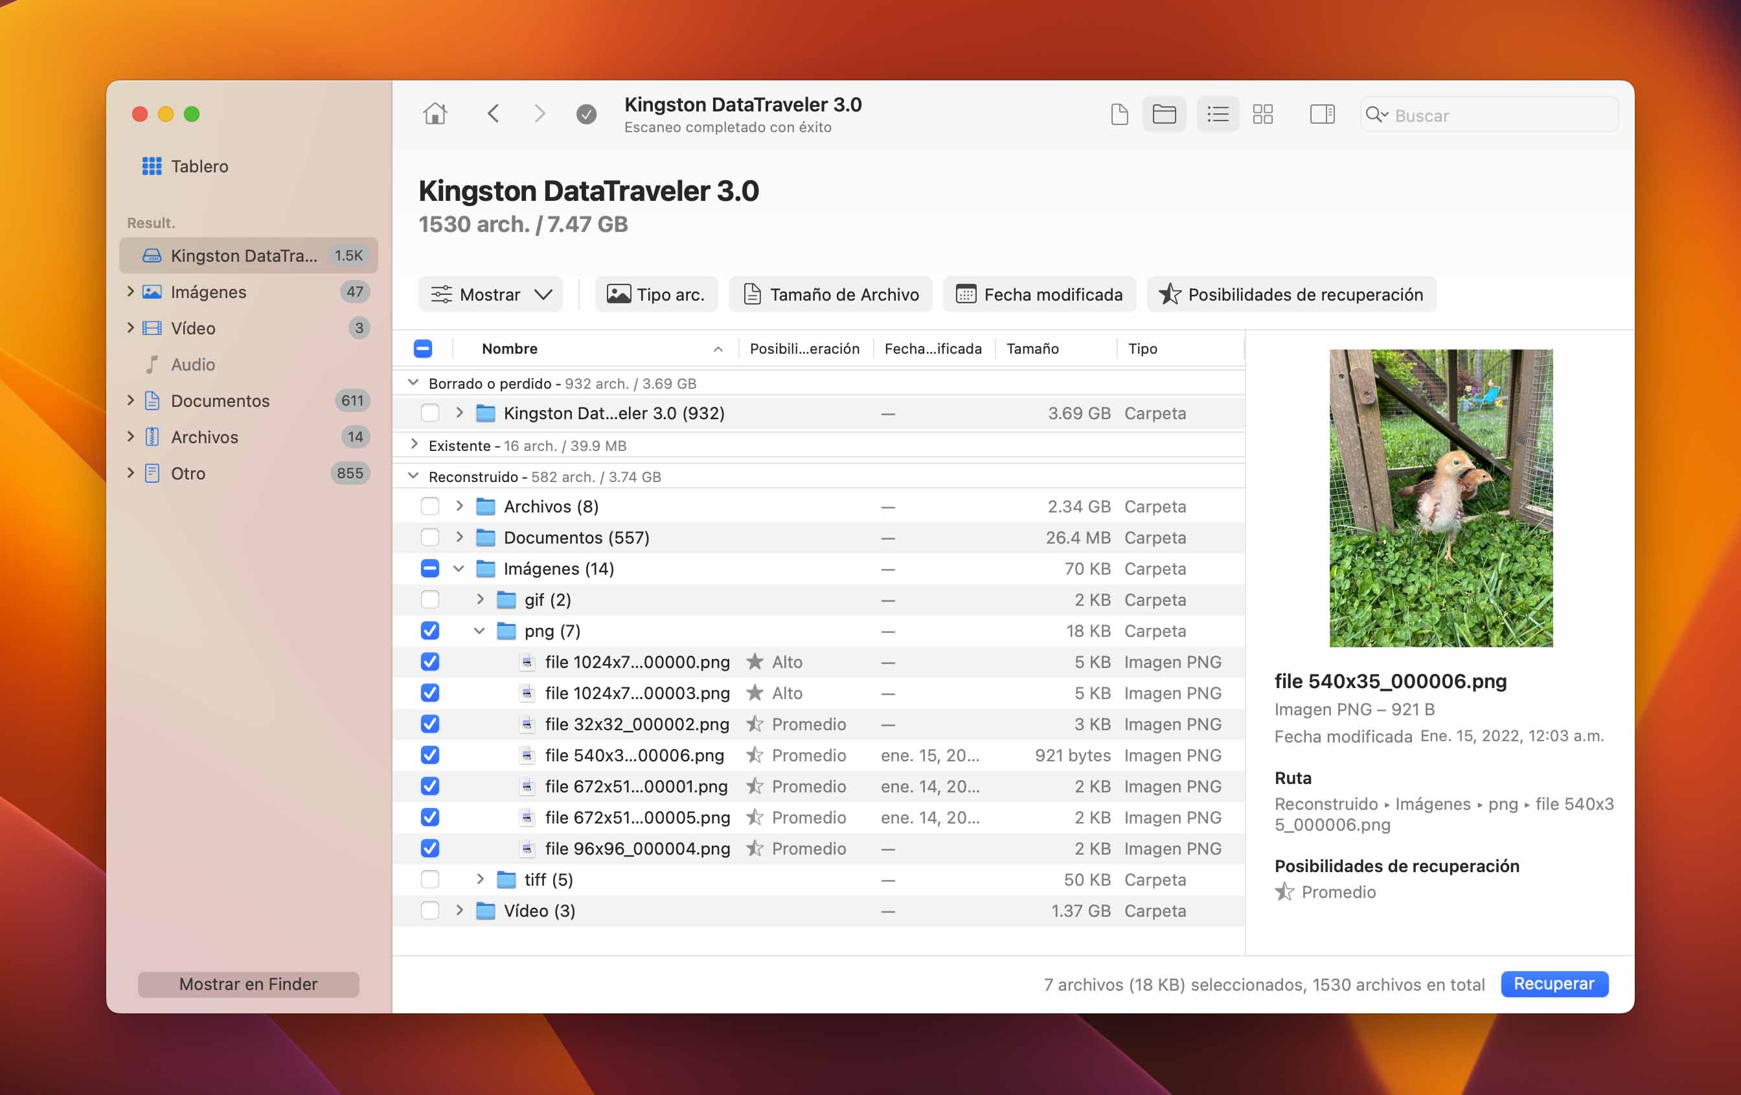Image resolution: width=1741 pixels, height=1095 pixels.
Task: Collapse the Imágenes (14) folder
Action: [459, 568]
